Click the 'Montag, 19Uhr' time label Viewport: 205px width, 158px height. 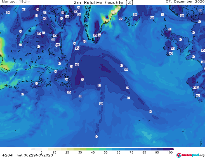16,2
